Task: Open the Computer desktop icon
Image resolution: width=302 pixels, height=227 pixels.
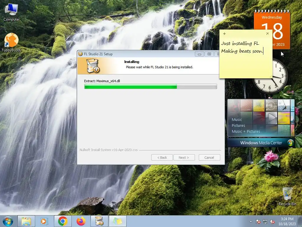Action: pos(12,12)
